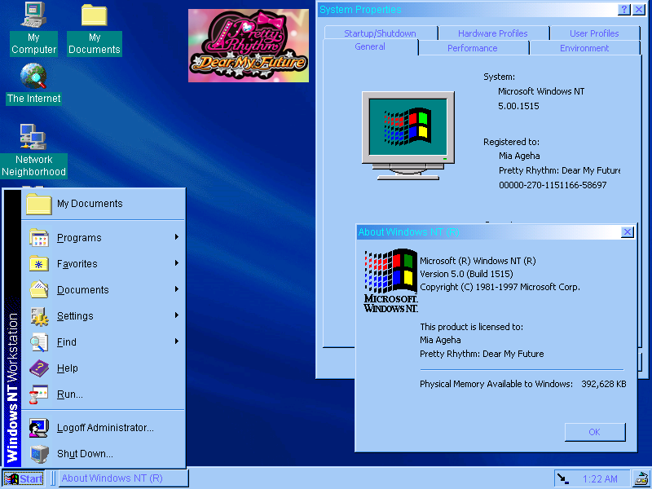
Task: Expand the arrow beside Favorites
Action: [x=177, y=263]
